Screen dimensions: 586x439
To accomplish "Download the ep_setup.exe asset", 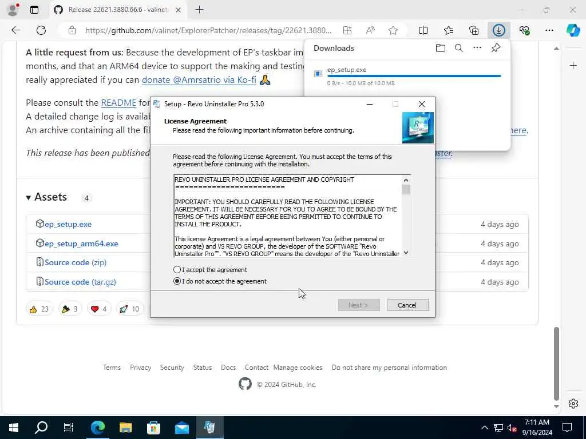I will click(68, 224).
